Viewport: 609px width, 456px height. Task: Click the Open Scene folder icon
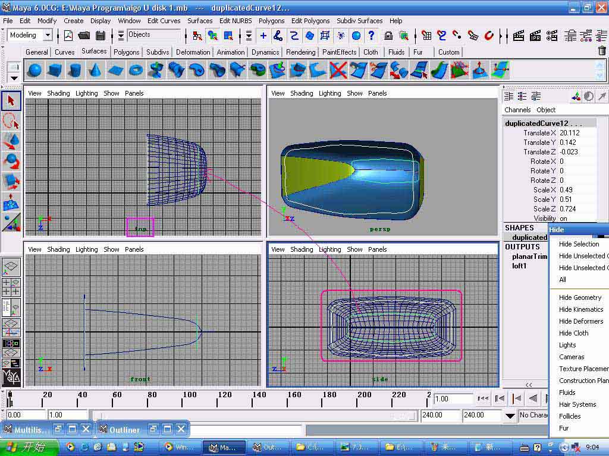84,36
